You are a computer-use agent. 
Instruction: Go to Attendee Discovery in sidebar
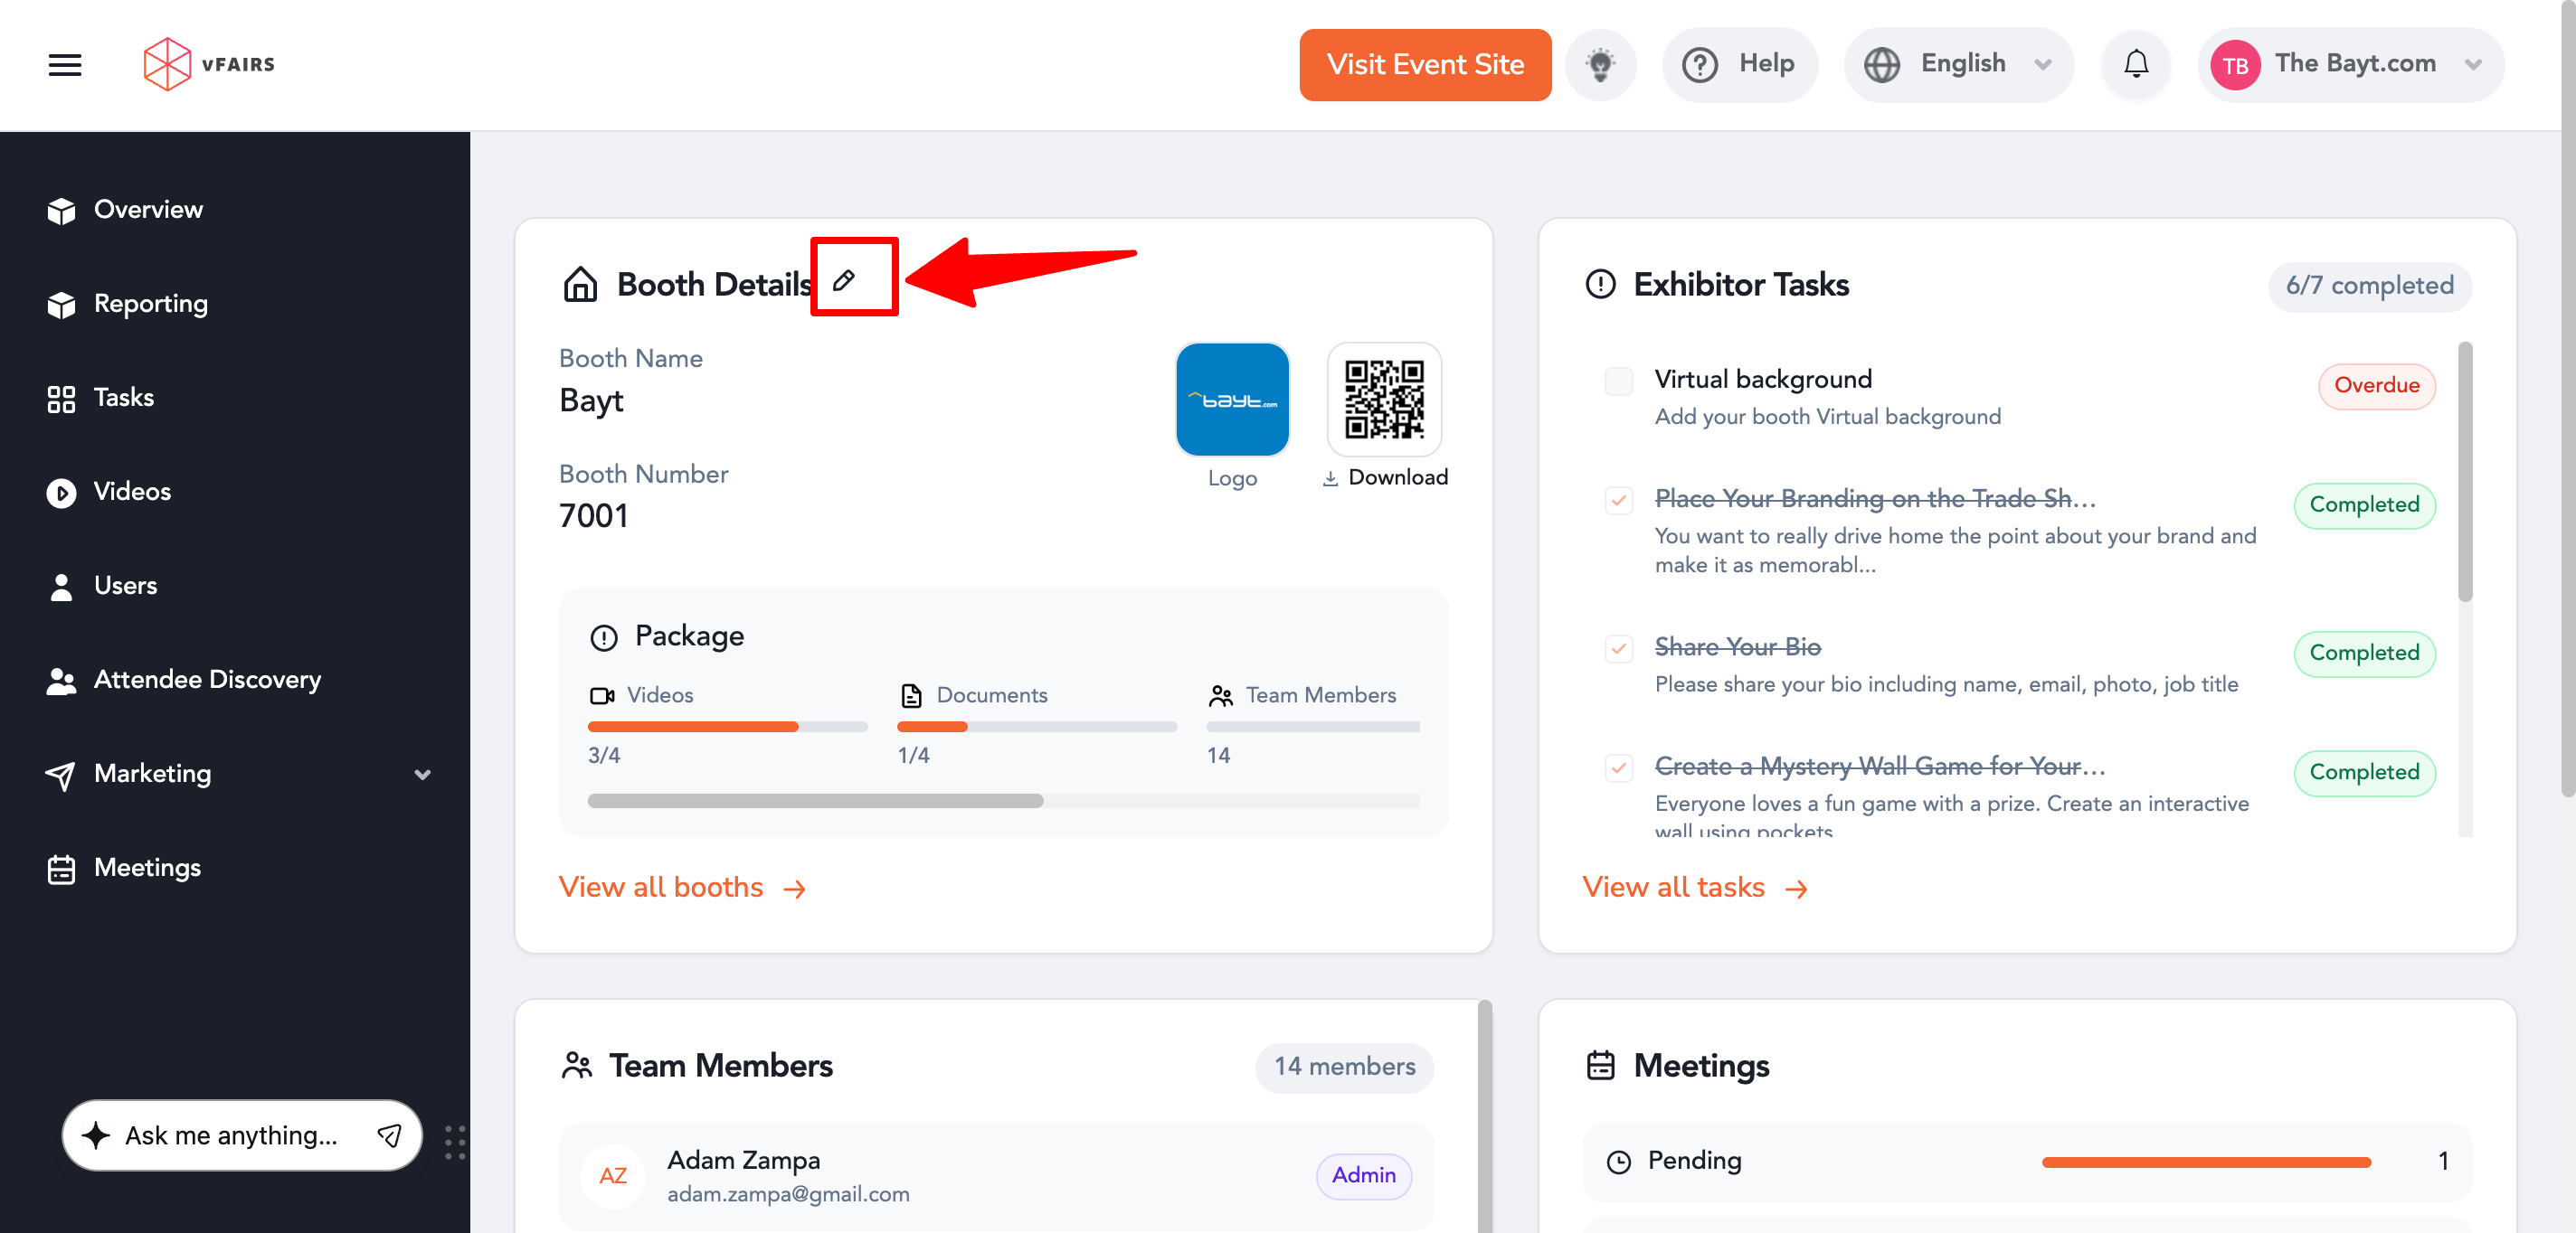(207, 680)
